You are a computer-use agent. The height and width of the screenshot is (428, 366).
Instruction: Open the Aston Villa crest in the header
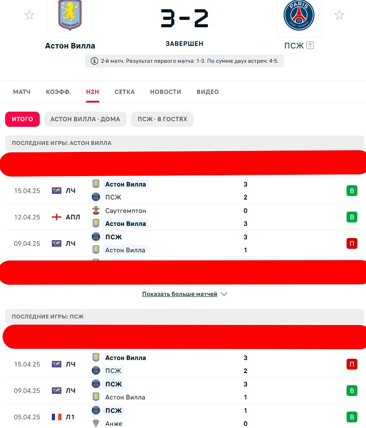click(70, 15)
